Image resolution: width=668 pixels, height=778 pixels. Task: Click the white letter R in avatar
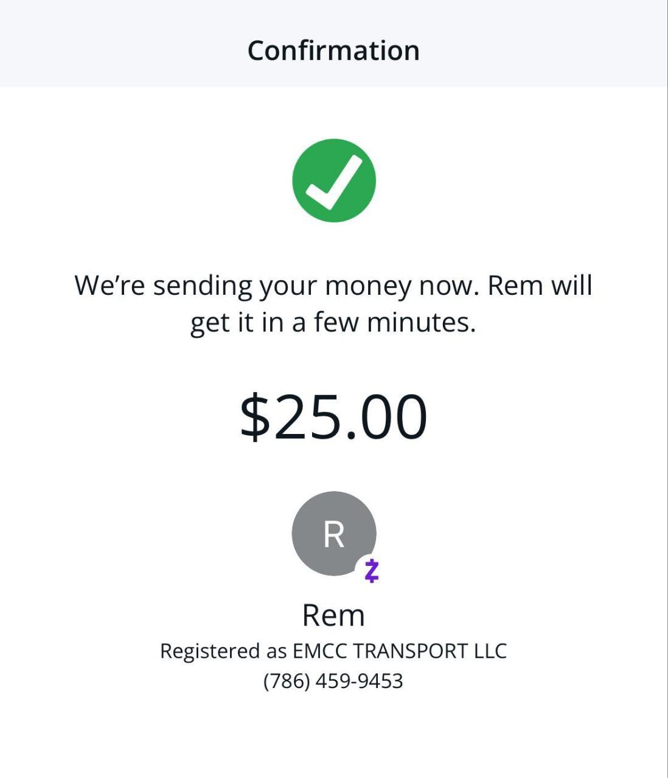[334, 534]
